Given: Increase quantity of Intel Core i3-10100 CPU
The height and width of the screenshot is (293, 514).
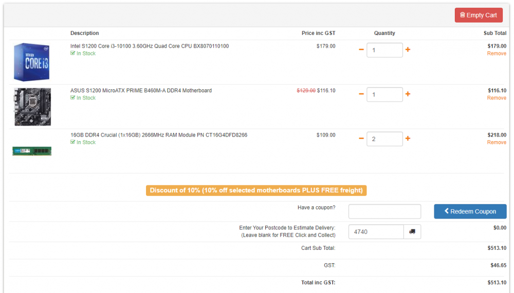Looking at the screenshot, I should 408,49.
